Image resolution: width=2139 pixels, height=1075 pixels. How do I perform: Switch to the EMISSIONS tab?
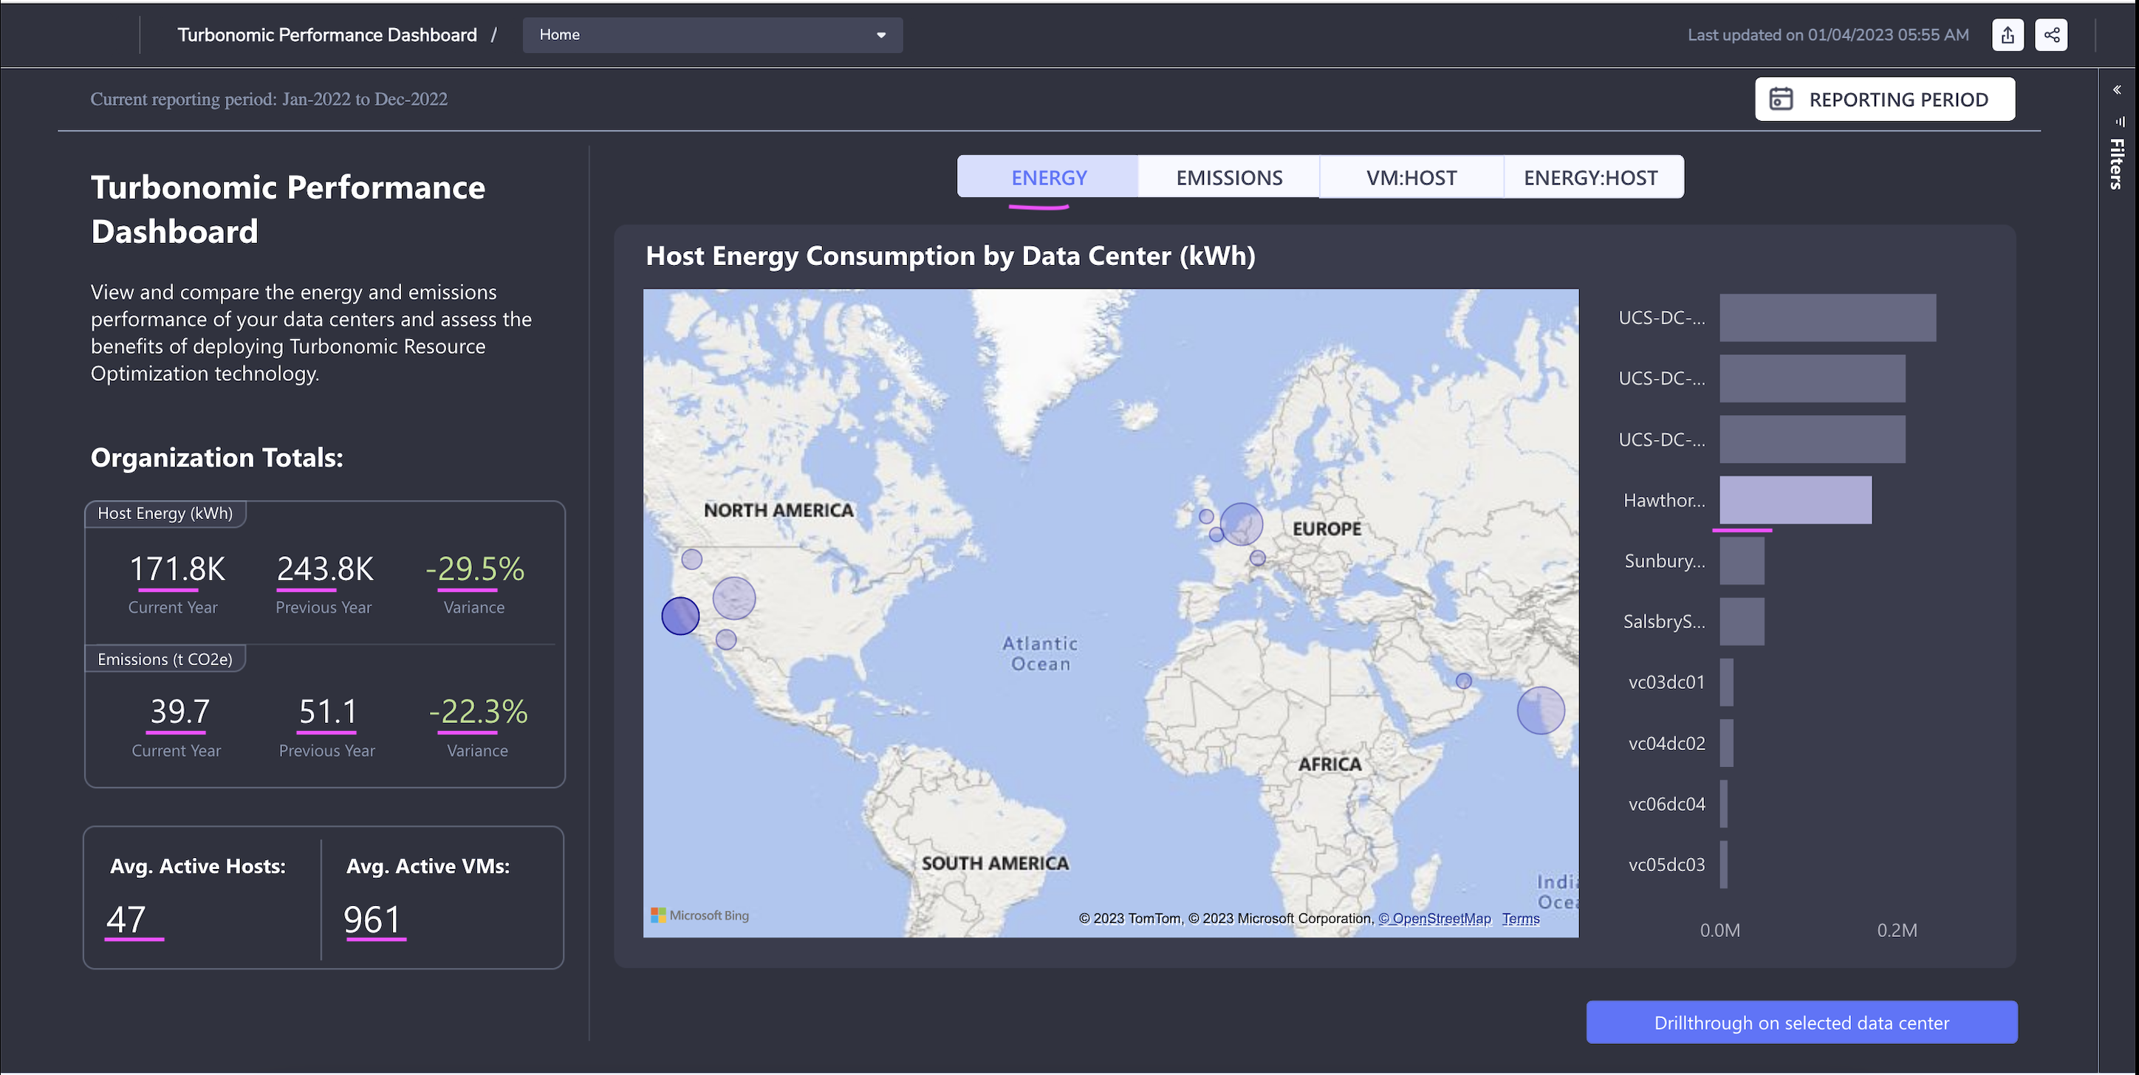[1229, 178]
